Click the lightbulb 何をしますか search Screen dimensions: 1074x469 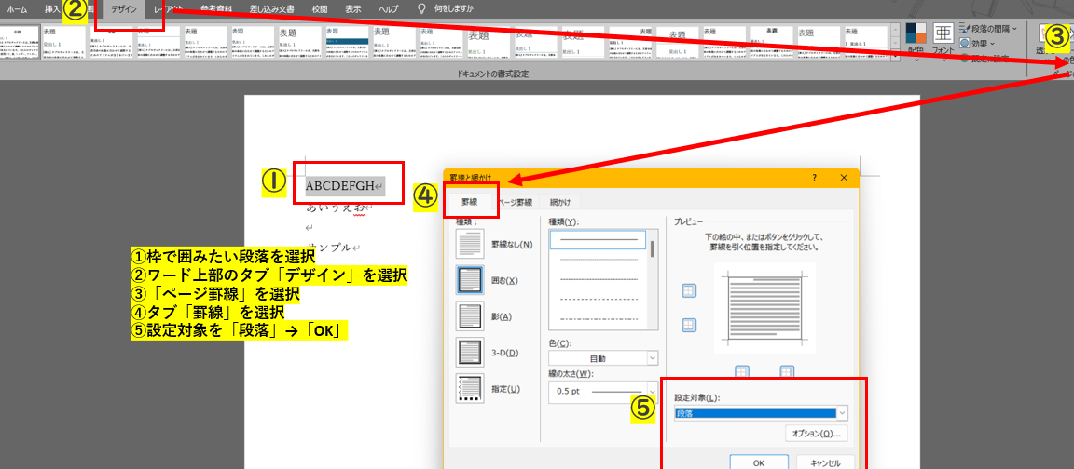click(447, 9)
